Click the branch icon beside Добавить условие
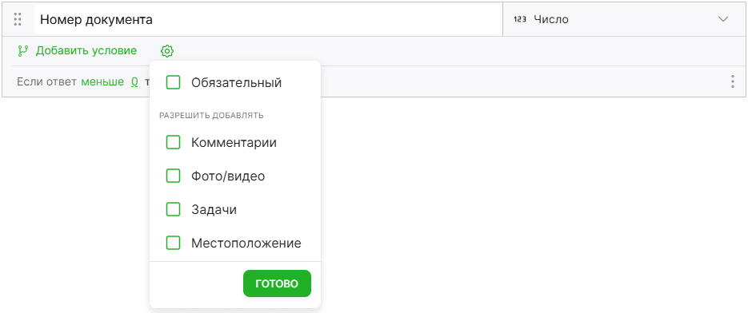 (x=22, y=51)
